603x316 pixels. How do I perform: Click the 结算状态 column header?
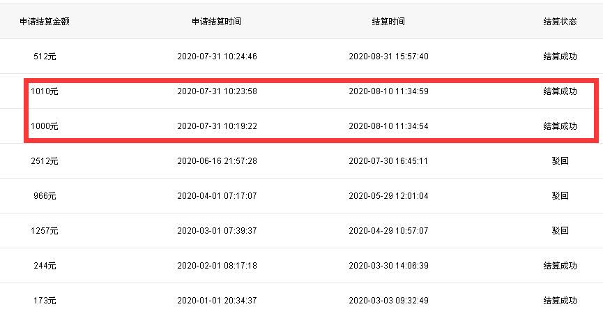pyautogui.click(x=560, y=22)
